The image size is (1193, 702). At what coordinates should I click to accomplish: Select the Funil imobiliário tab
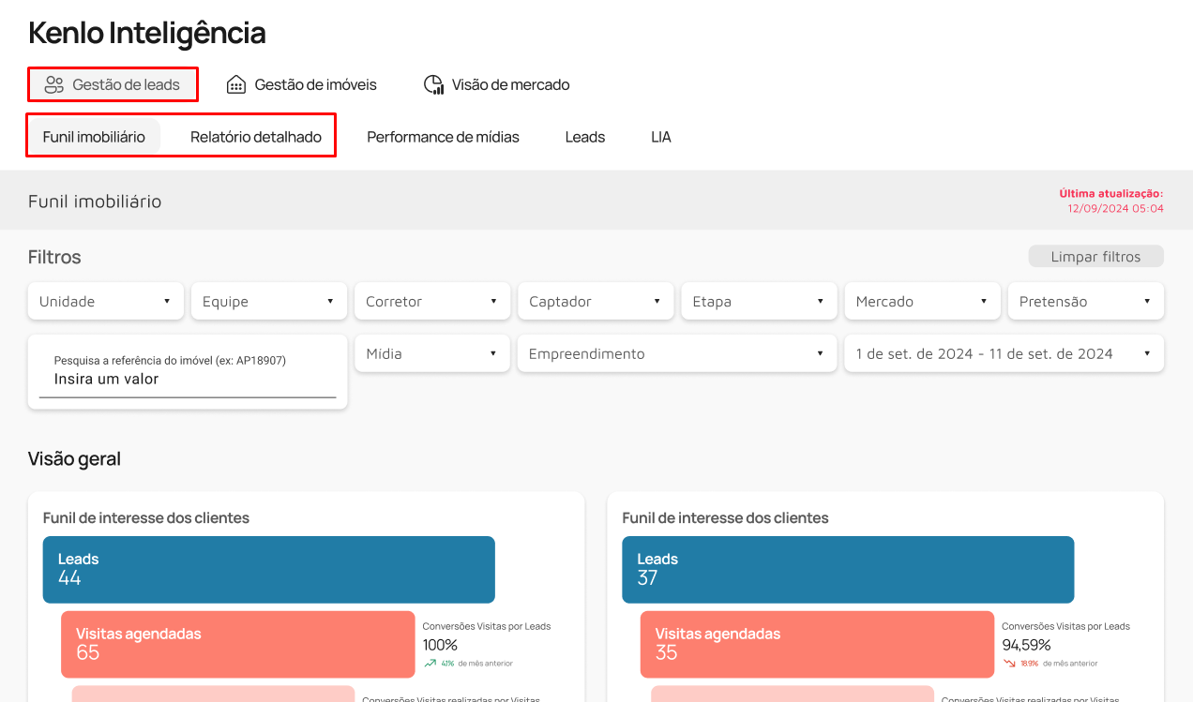point(94,137)
